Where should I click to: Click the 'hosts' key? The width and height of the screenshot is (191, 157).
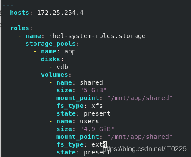(x=19, y=13)
